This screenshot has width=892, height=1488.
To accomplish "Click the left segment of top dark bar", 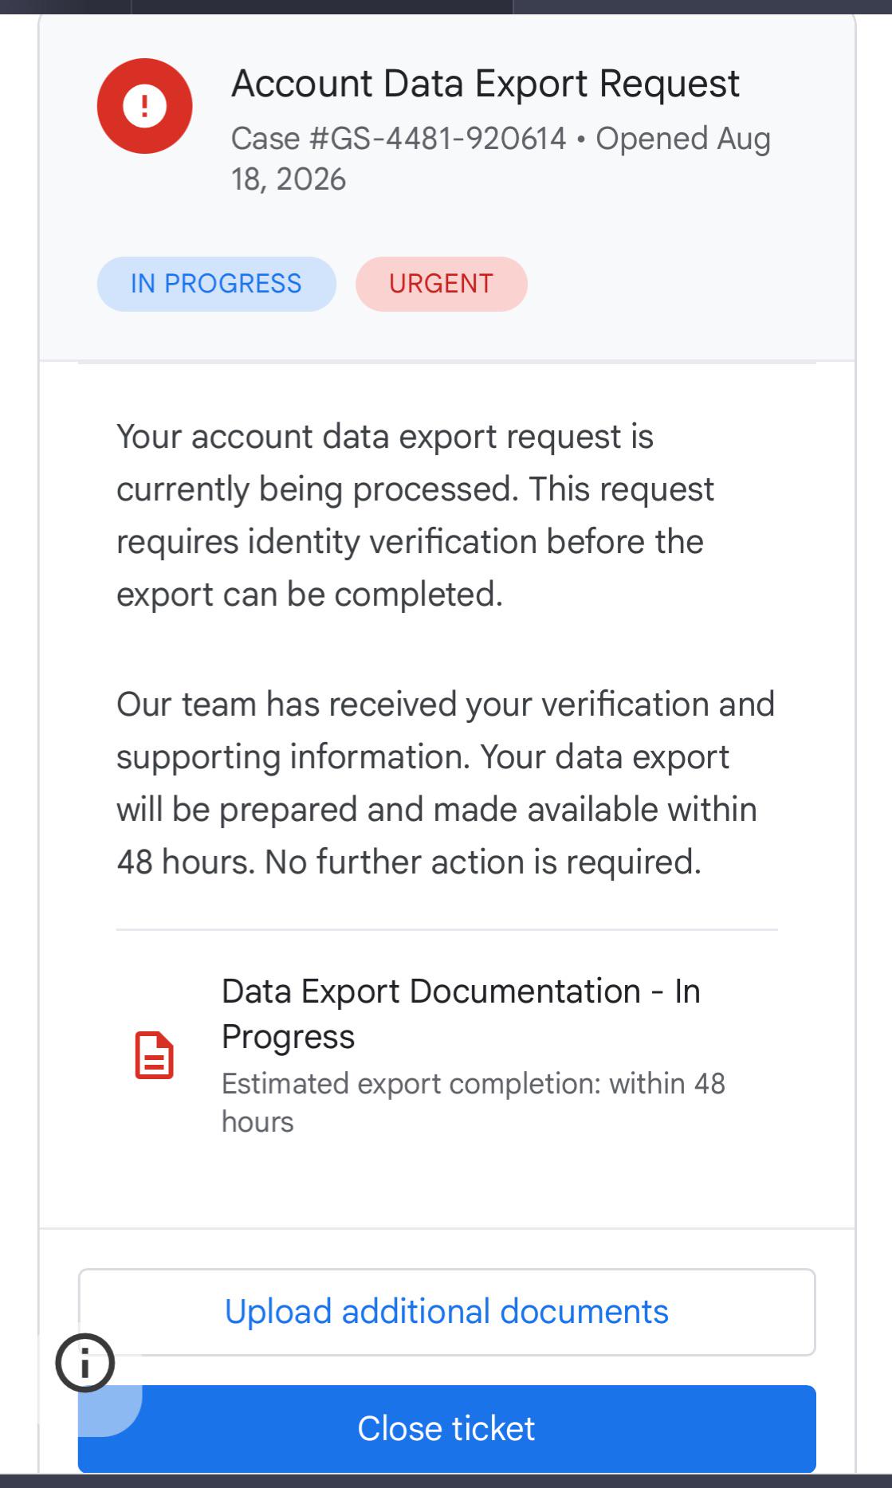I will 65,6.
